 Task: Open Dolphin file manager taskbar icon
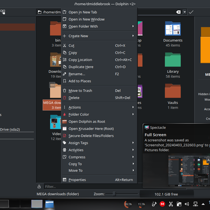tap(49, 204)
